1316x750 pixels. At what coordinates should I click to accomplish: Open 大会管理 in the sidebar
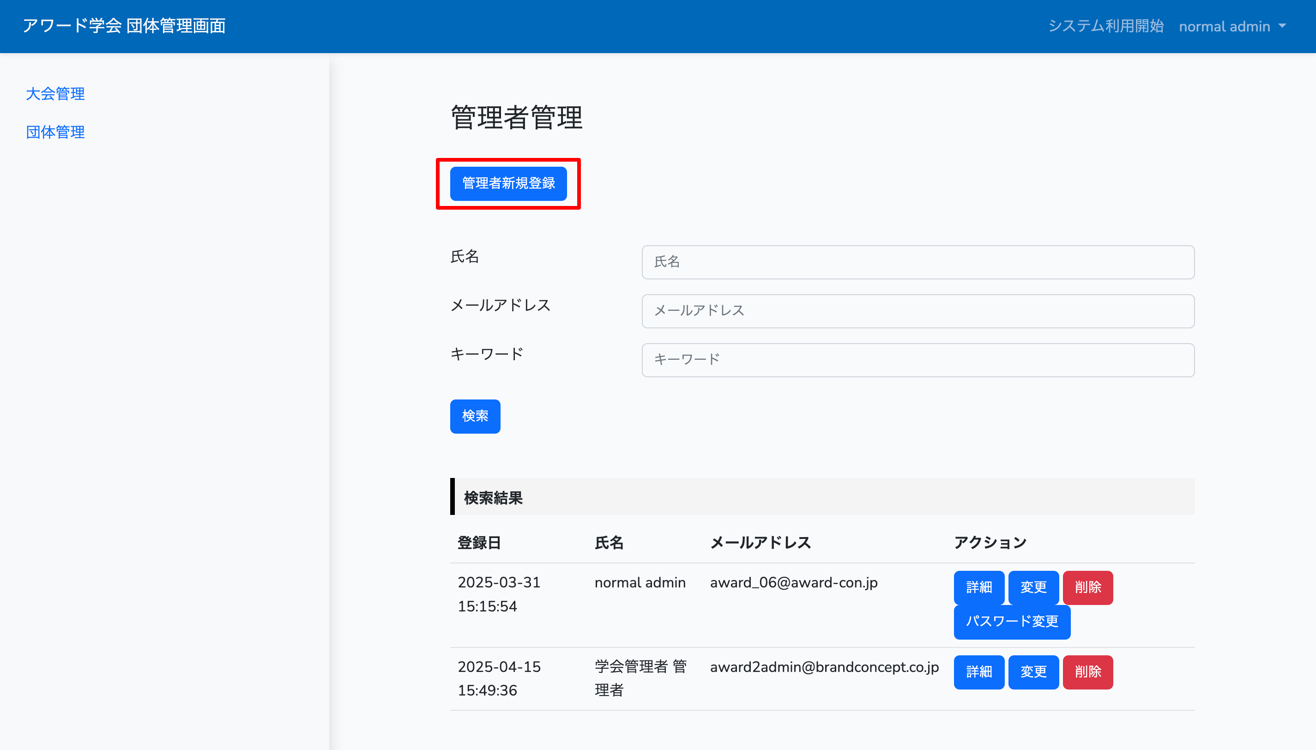point(55,94)
